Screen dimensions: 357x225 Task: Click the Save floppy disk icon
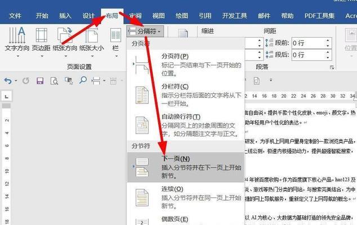[40, 80]
